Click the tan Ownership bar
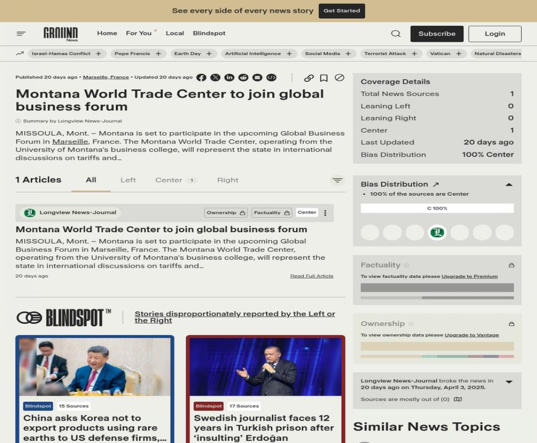The width and height of the screenshot is (537, 443). pyautogui.click(x=437, y=346)
